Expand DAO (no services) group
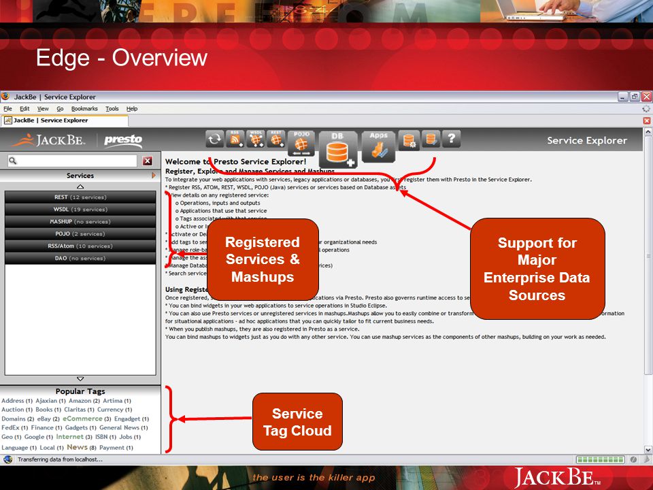Screen dimensions: 653x490 [x=80, y=259]
